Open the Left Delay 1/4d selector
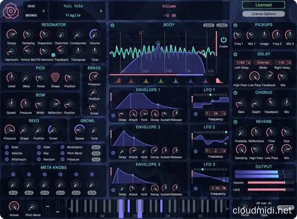 point(242,62)
